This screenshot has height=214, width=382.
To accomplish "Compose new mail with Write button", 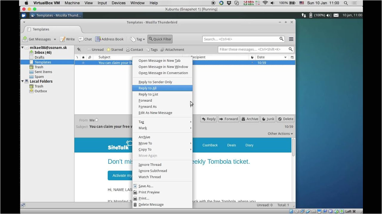I will 67,39.
